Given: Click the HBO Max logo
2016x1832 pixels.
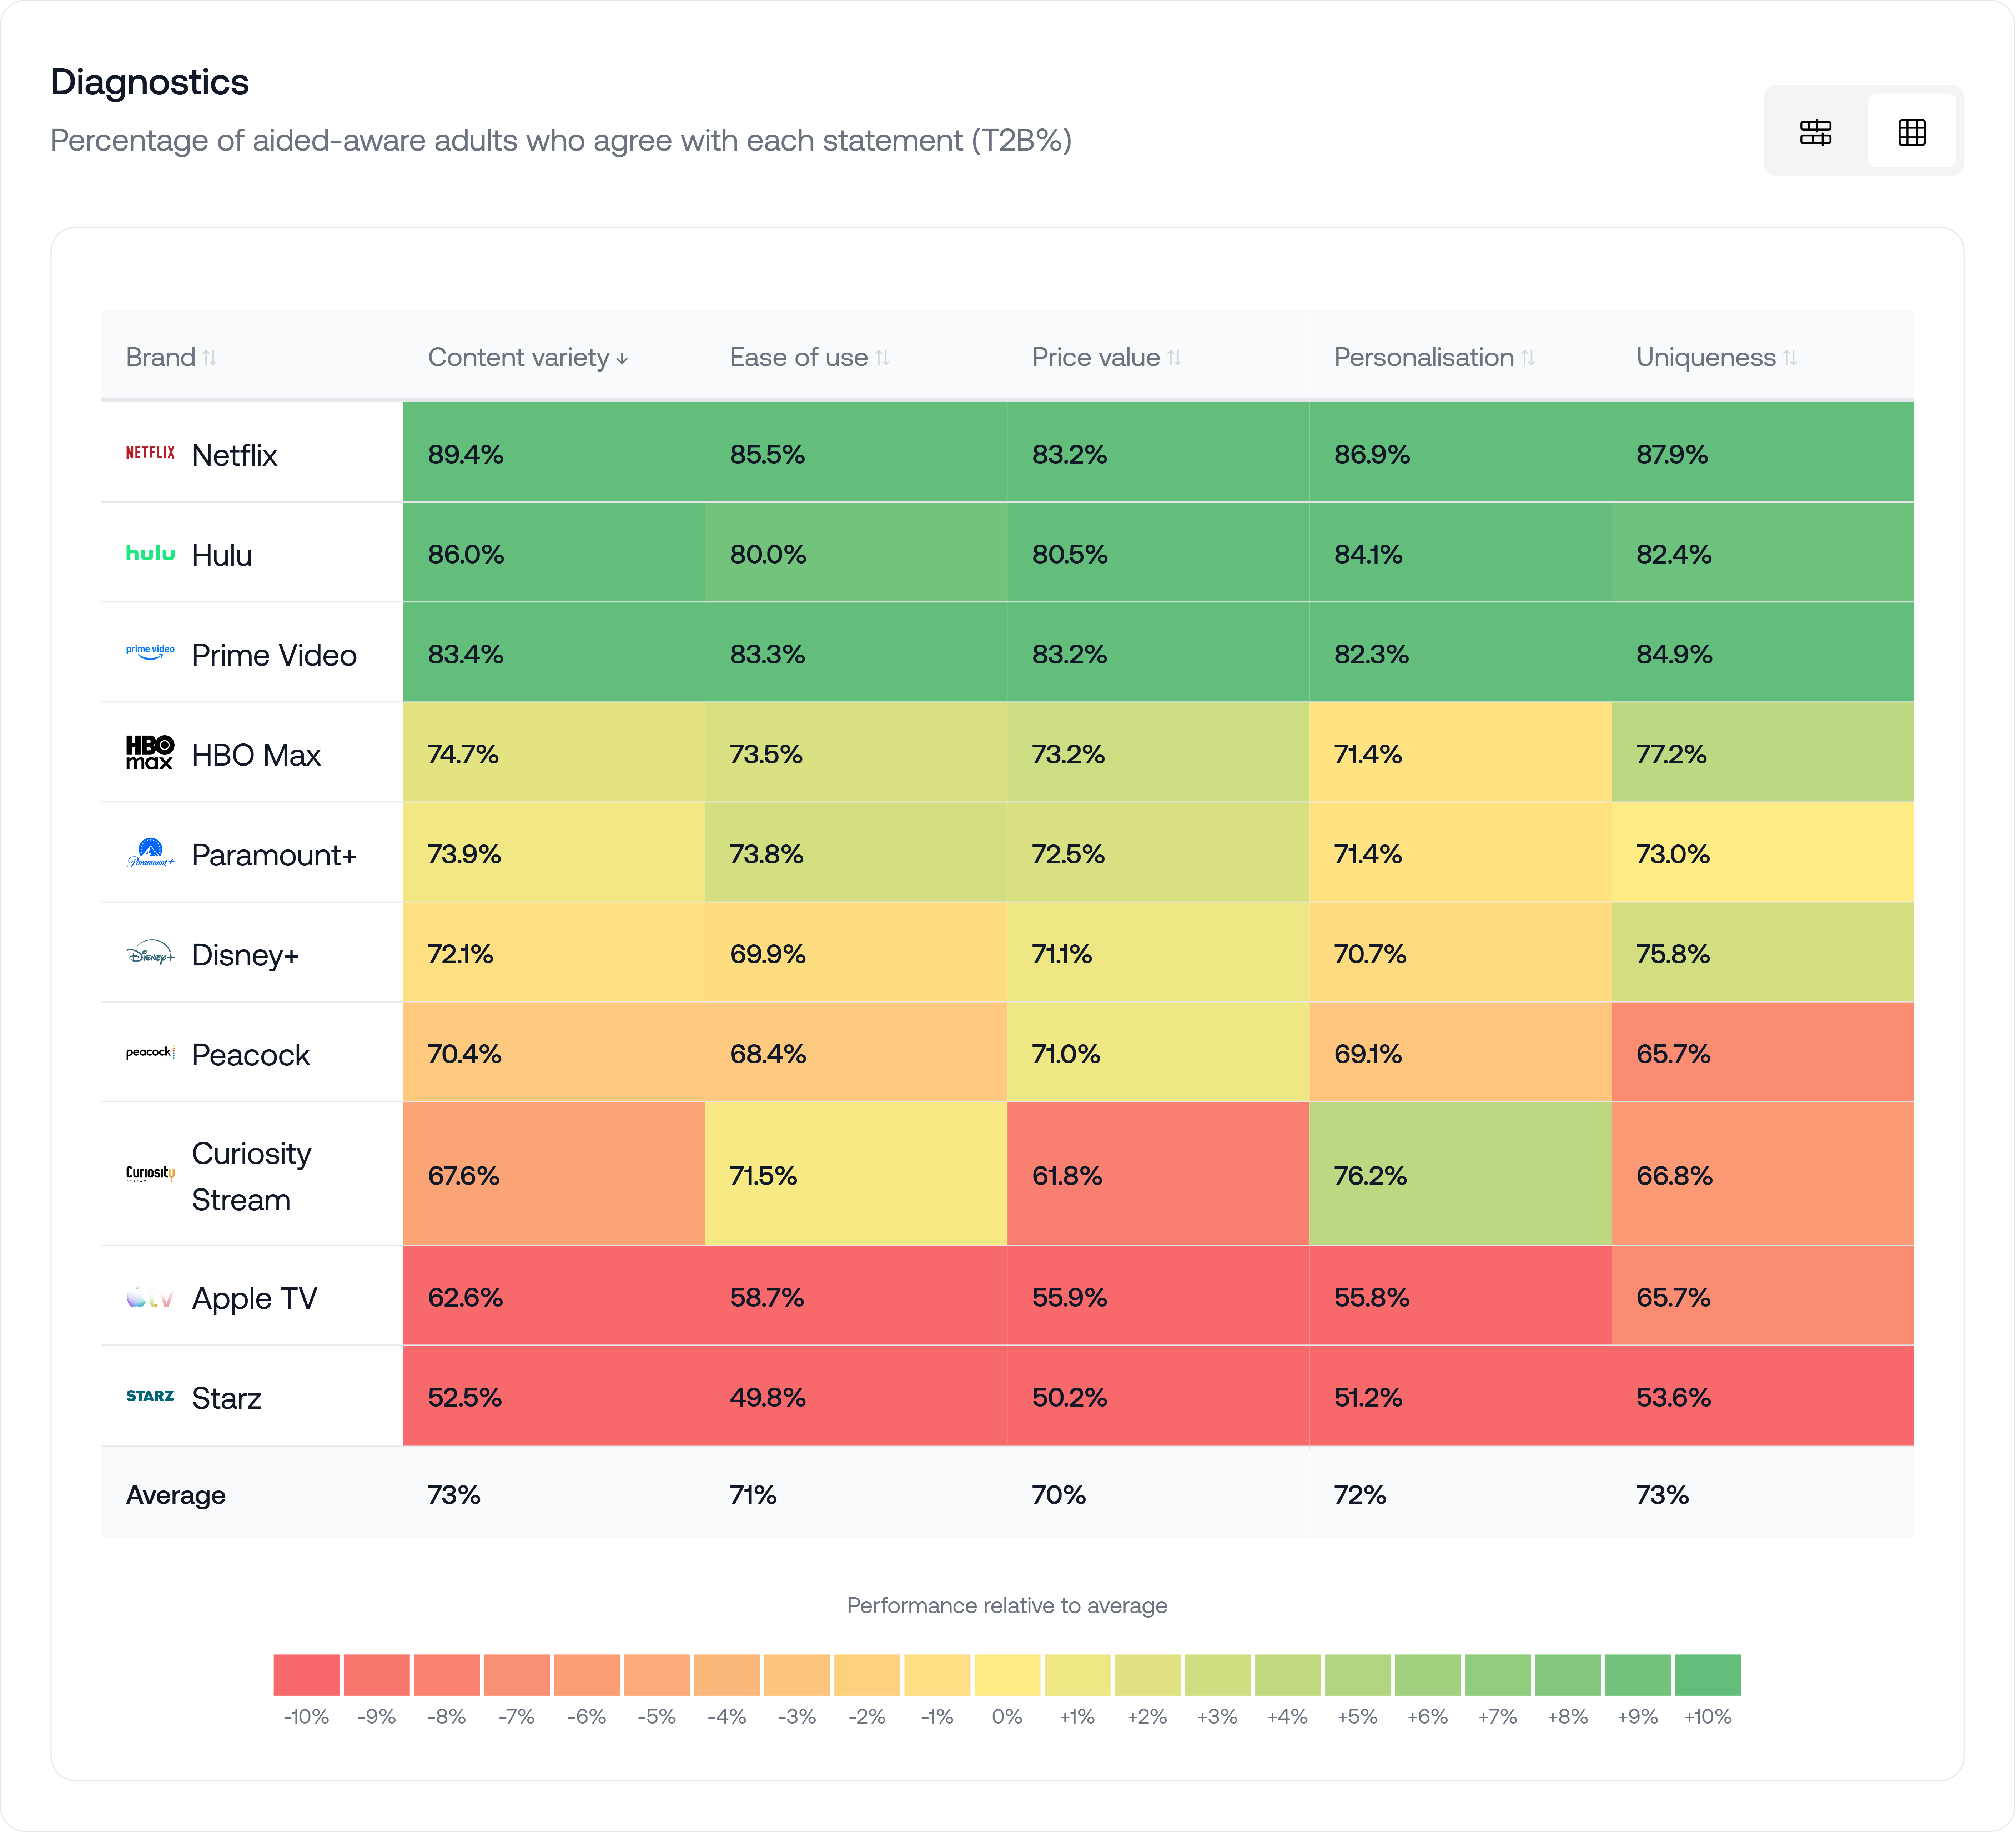Looking at the screenshot, I should 150,753.
